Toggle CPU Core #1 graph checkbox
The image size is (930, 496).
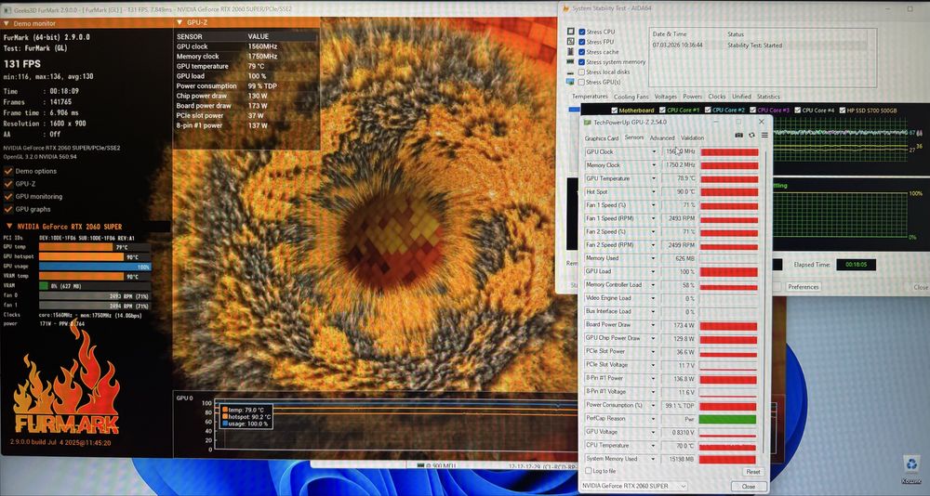point(662,111)
